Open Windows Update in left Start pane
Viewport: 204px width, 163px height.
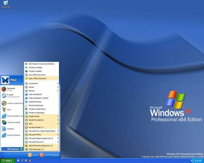[x=12, y=123]
